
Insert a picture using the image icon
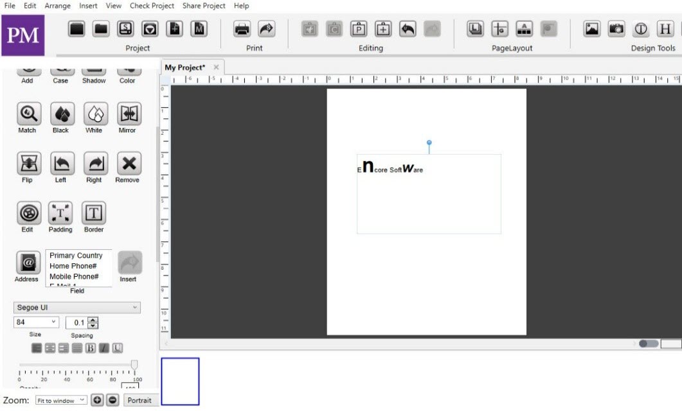(592, 29)
